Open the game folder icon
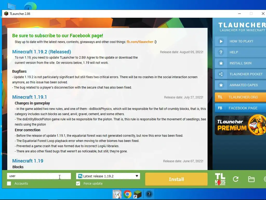The image size is (266, 200). coord(251,179)
